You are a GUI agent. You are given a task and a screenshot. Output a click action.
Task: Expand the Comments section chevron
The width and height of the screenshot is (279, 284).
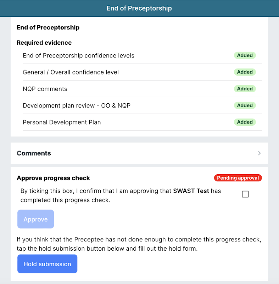(260, 153)
